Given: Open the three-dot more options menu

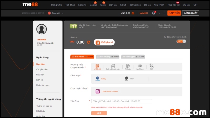Looking at the screenshot, I should (164, 13).
